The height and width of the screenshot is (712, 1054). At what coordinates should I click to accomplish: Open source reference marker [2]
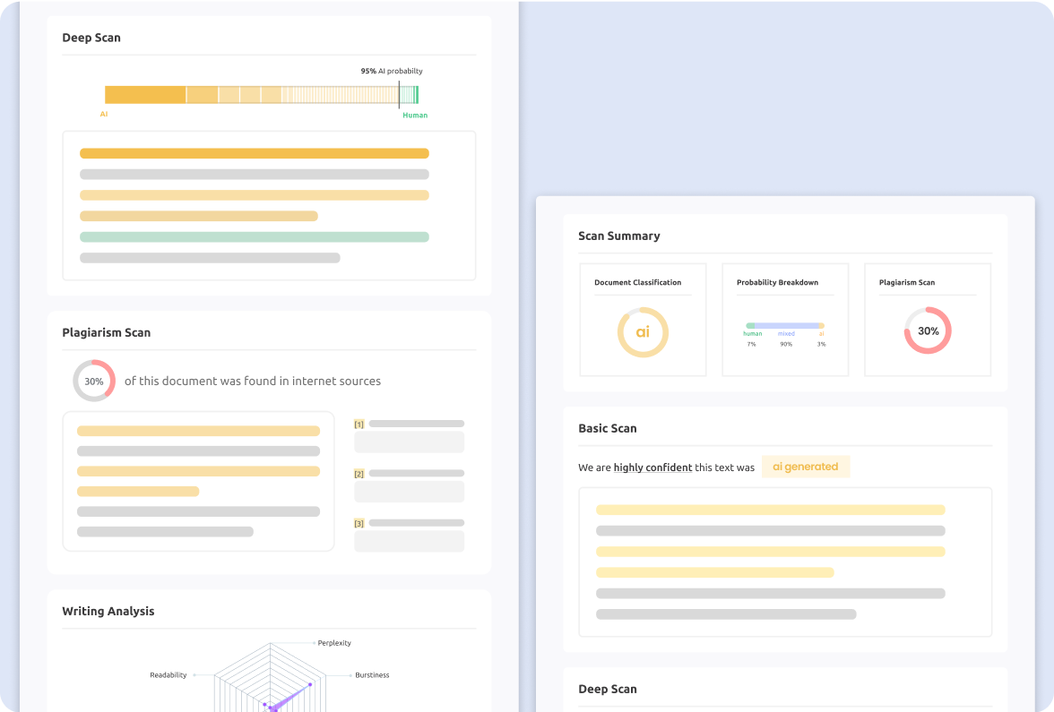[x=359, y=475]
